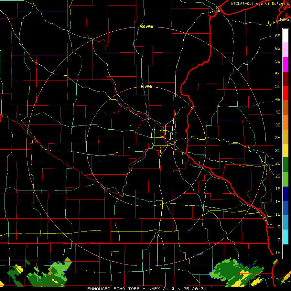Click the '26' legend value
Viewport: 291px width, 291px height.
click(x=278, y=163)
